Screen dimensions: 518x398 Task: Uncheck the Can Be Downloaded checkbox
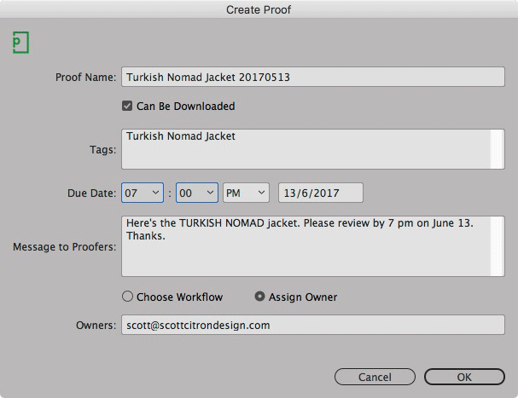(x=127, y=107)
